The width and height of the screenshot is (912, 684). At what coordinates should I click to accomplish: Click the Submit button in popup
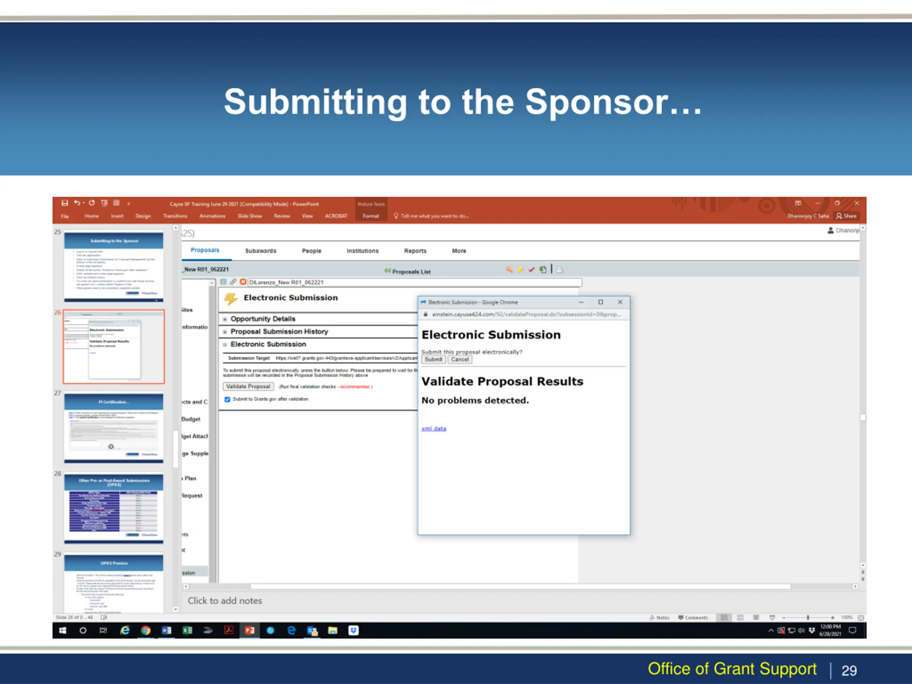pyautogui.click(x=433, y=359)
